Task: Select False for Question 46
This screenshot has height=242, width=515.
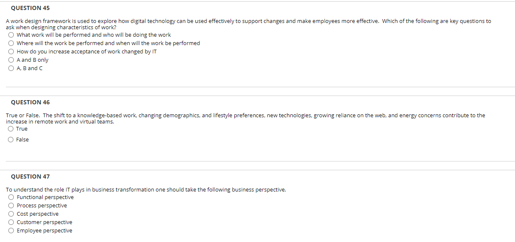Action: click(10, 139)
